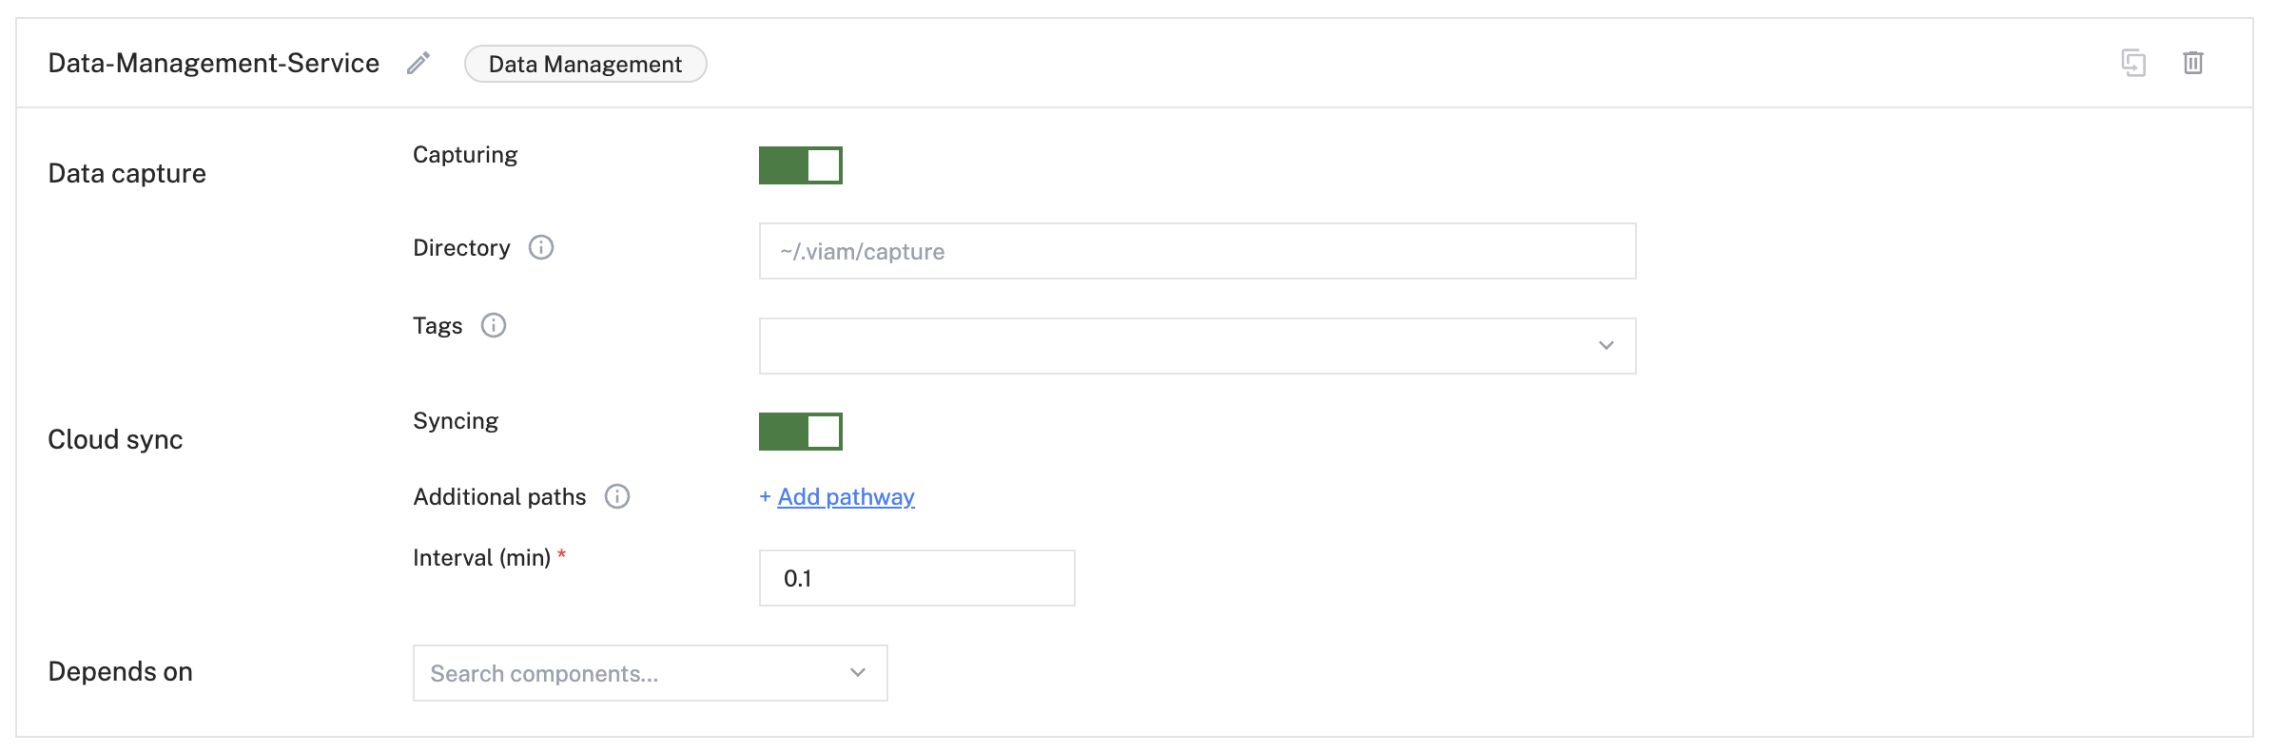2277x751 pixels.
Task: Focus the capture Directory input field
Action: (1197, 251)
